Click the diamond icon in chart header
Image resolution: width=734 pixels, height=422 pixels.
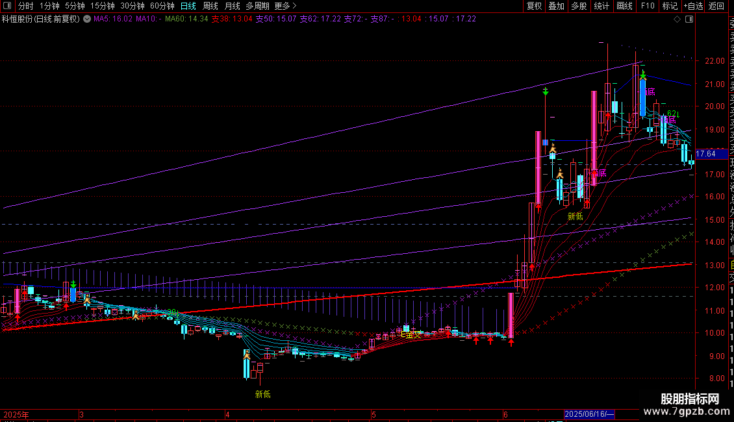tap(677, 19)
